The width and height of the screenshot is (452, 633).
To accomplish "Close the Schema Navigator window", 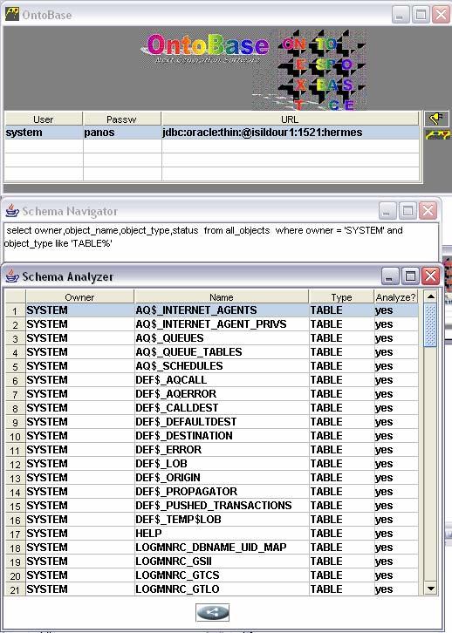I will point(428,210).
